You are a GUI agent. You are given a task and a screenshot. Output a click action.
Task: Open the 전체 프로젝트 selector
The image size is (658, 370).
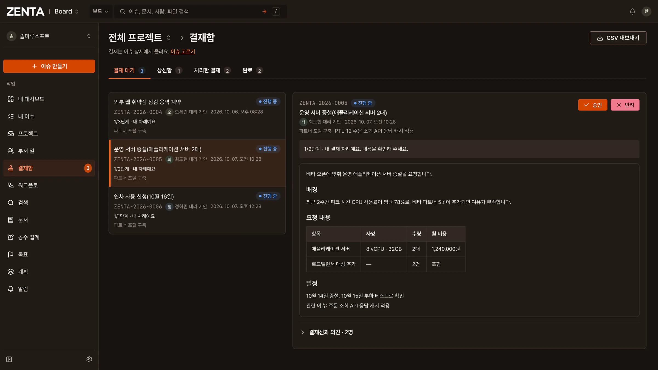point(140,38)
